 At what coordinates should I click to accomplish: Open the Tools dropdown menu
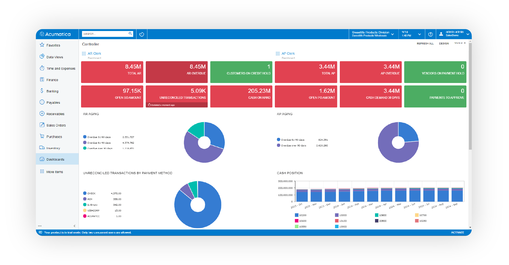click(x=460, y=43)
